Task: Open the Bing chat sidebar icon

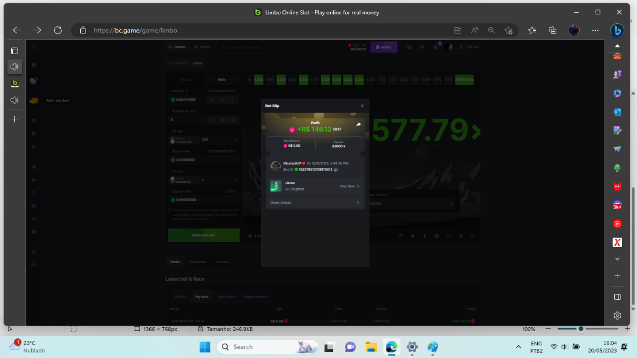Action: (x=617, y=30)
